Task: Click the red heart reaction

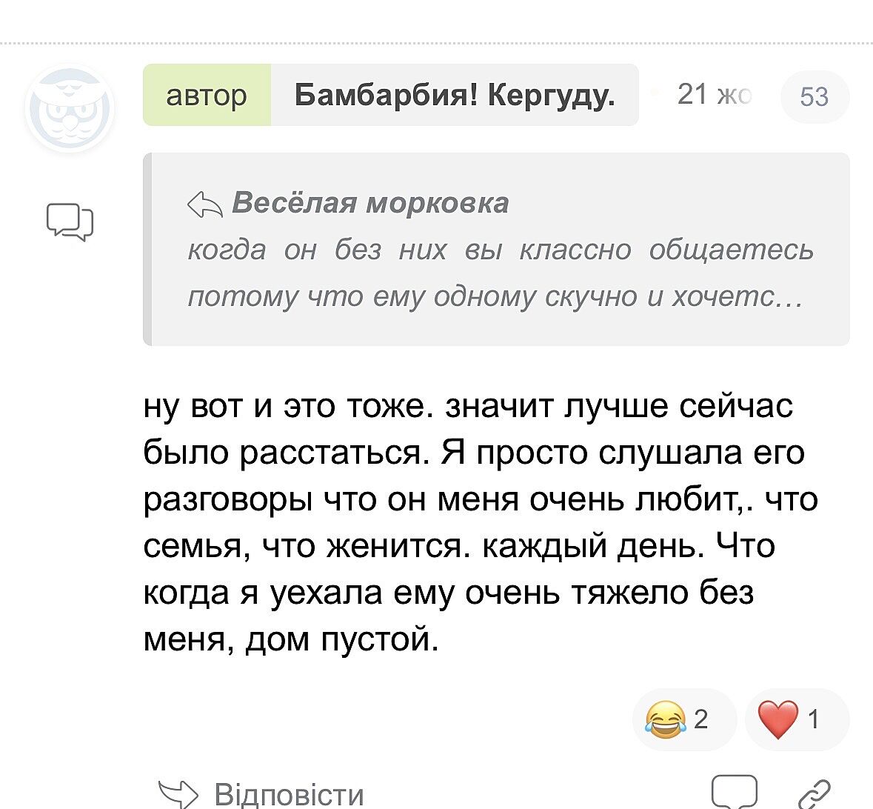Action: 778,719
